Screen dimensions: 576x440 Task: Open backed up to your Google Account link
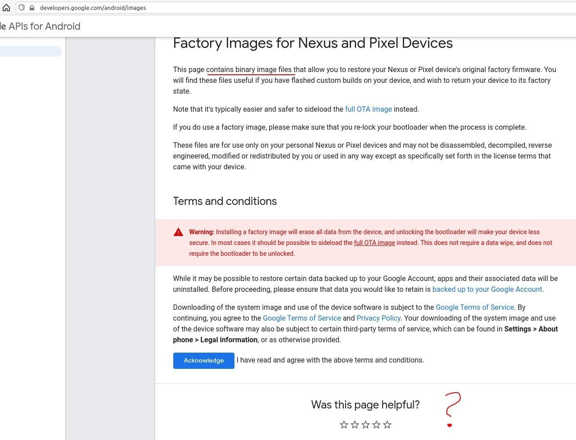pos(487,289)
